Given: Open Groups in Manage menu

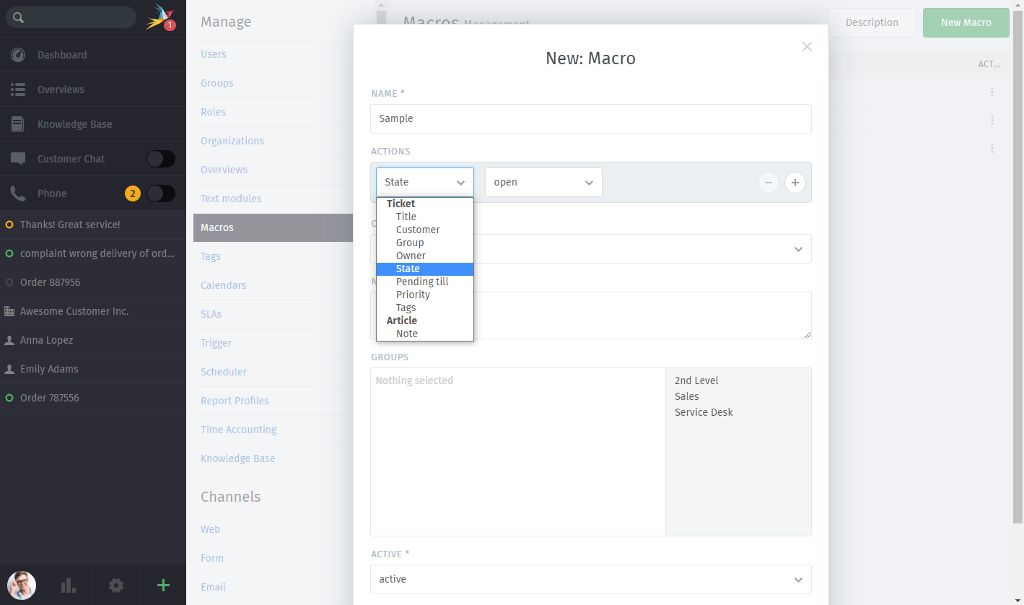Looking at the screenshot, I should click(217, 83).
